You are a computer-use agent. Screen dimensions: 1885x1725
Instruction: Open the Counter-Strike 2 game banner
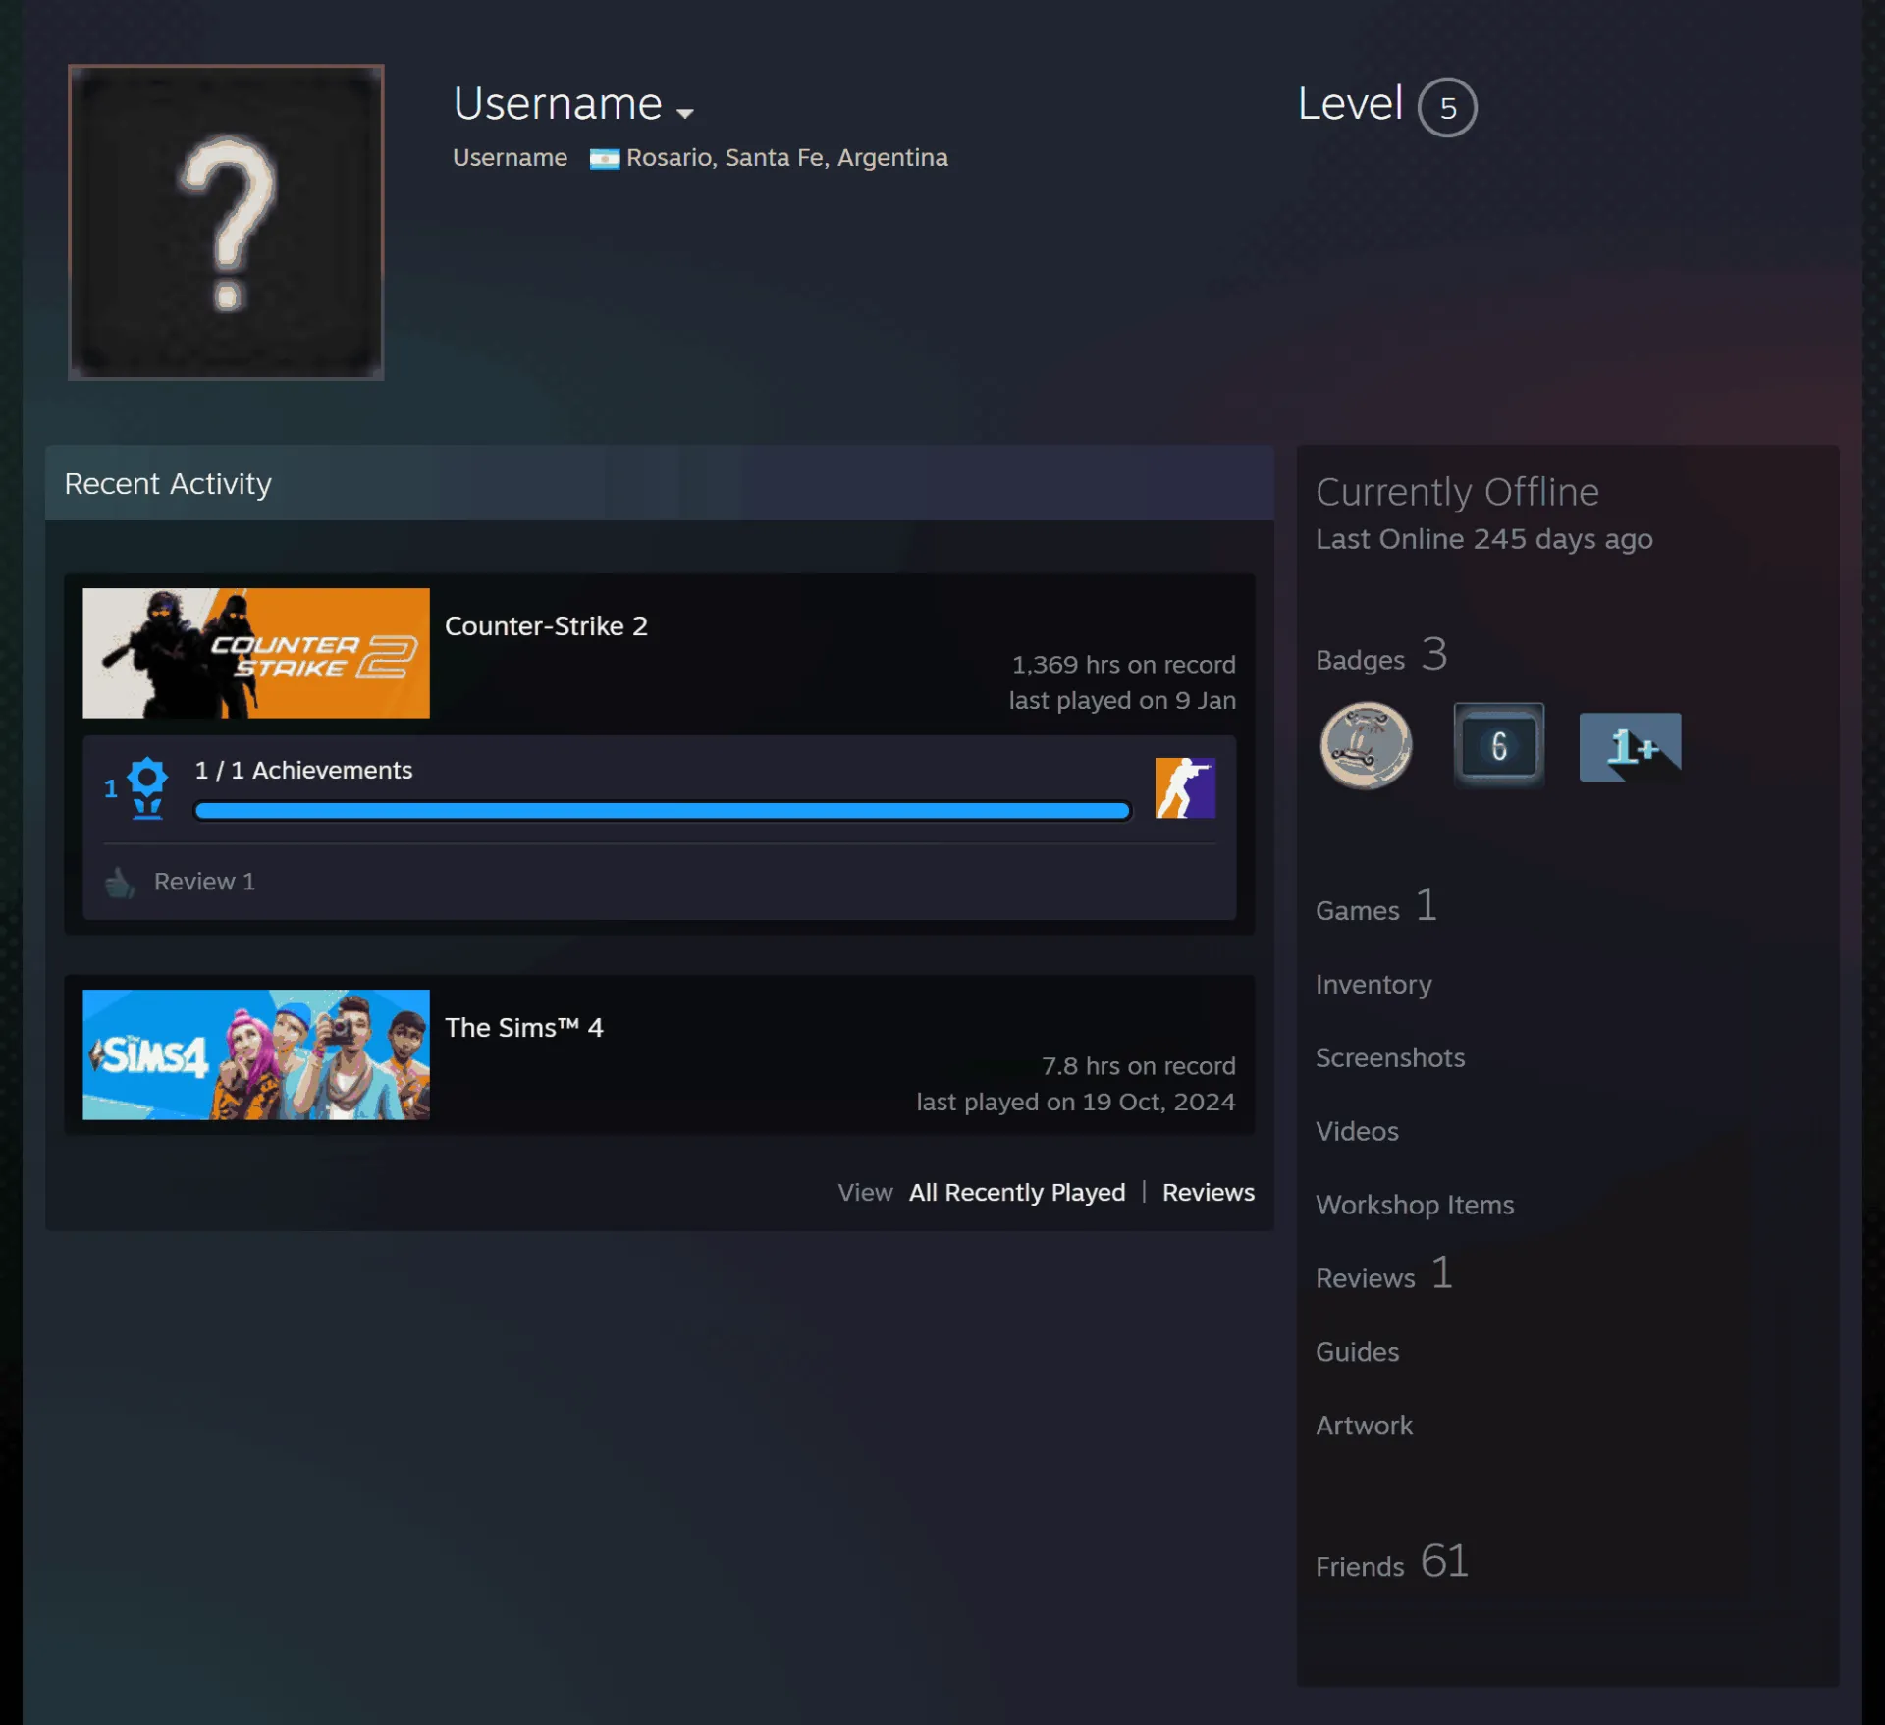pos(256,653)
